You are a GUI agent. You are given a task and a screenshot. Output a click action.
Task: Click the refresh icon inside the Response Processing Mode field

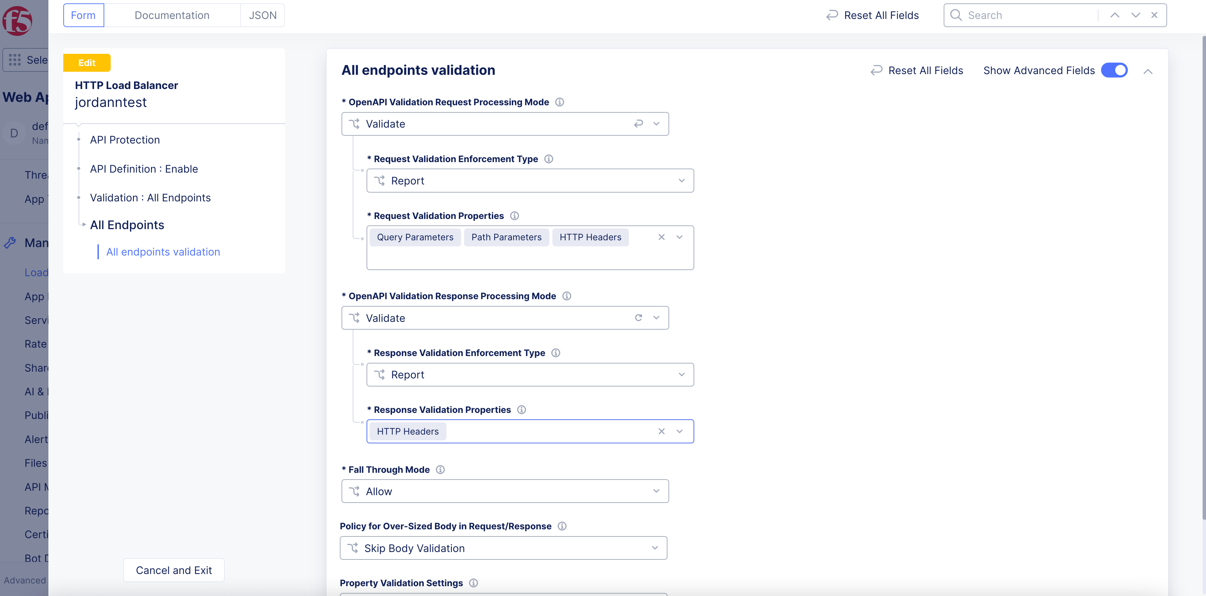[639, 317]
